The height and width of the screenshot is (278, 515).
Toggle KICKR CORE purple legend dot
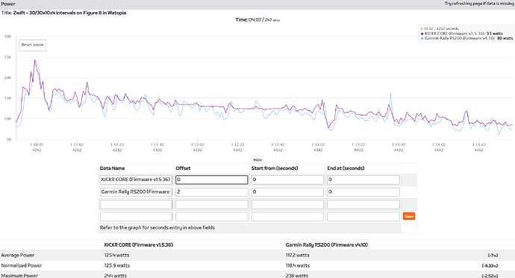[422, 34]
